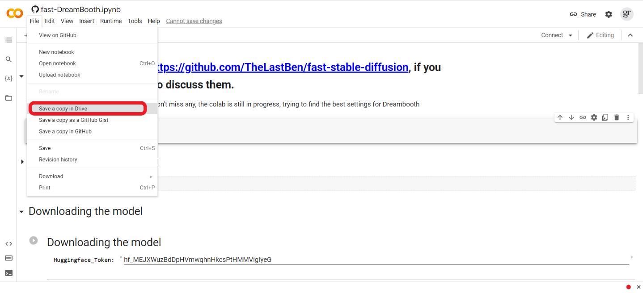
Task: Open the table of contents sidebar icon
Action: point(8,40)
